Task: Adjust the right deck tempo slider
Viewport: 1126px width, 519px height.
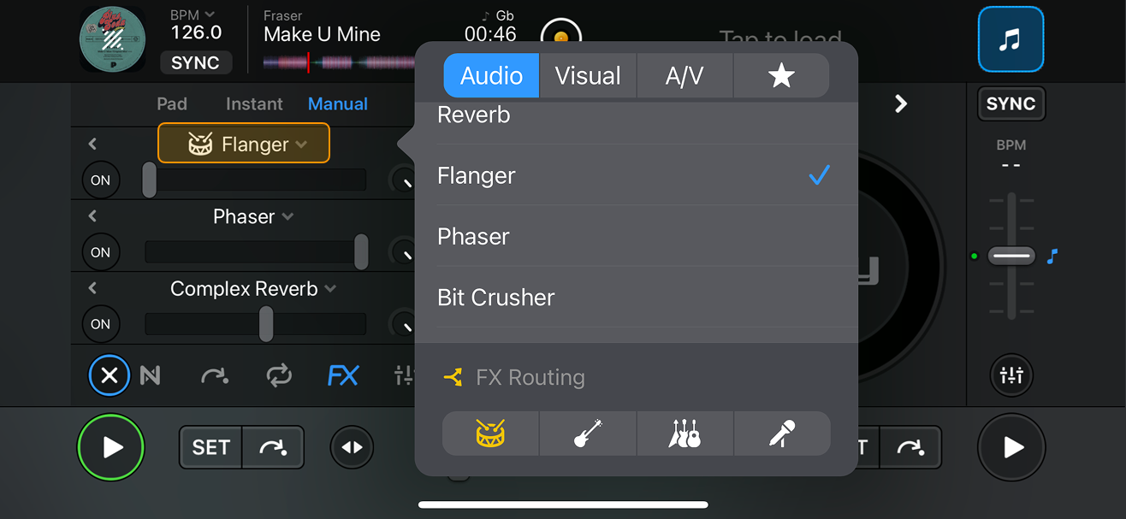Action: (x=1010, y=256)
